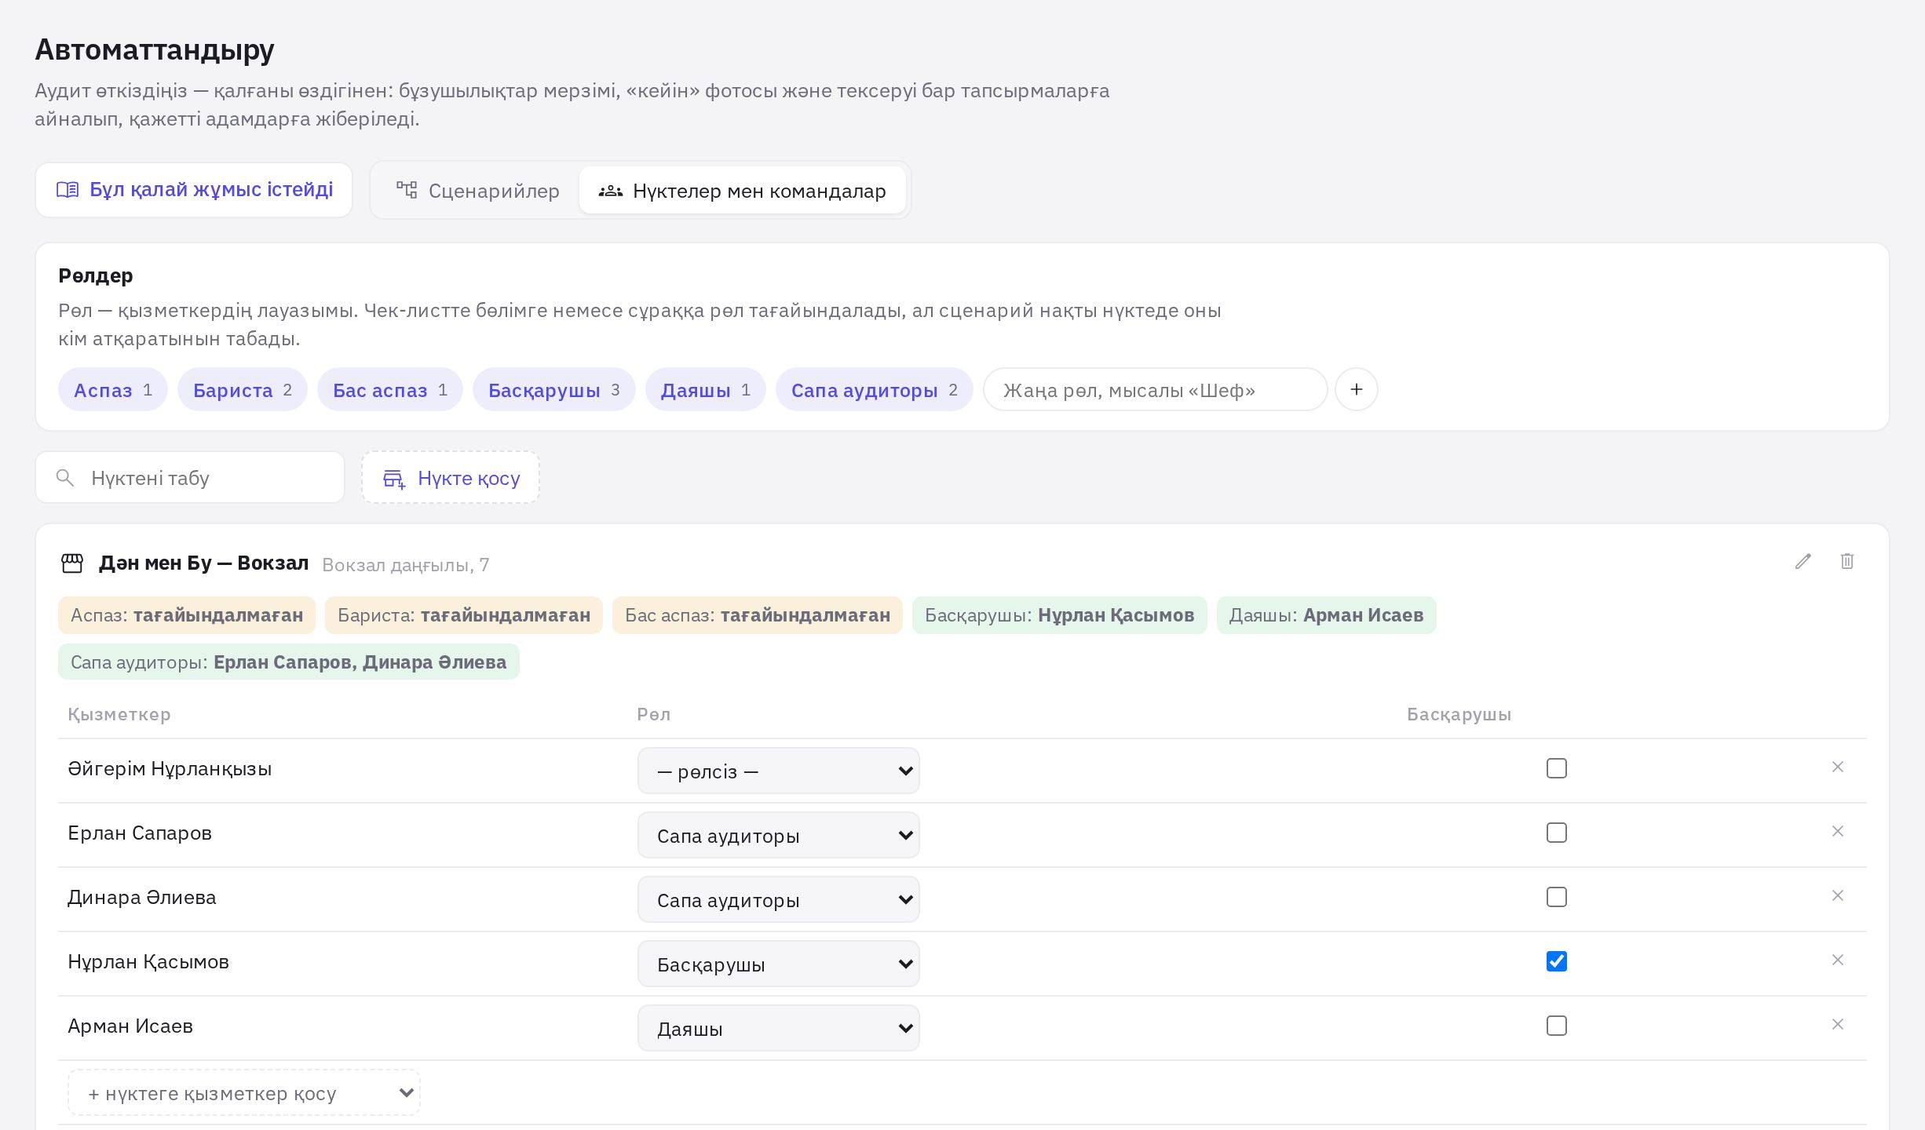Click the Сапа аудиторы: Ерлан Сапаров tag

click(289, 662)
